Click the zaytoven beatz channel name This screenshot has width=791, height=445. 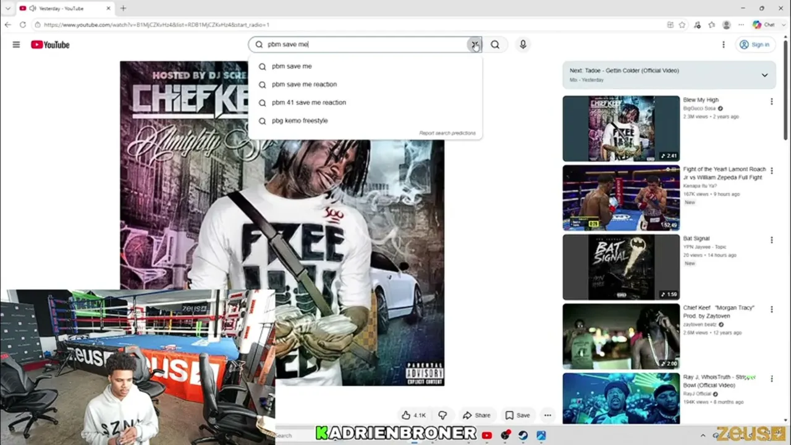pyautogui.click(x=701, y=324)
